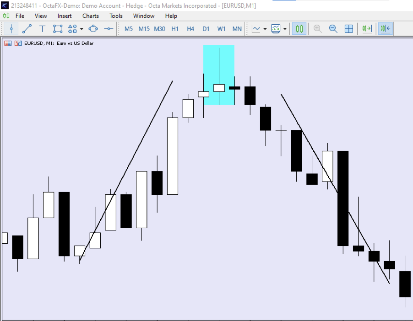The image size is (413, 321).
Task: Switch to D1 timeframe
Action: (x=206, y=29)
